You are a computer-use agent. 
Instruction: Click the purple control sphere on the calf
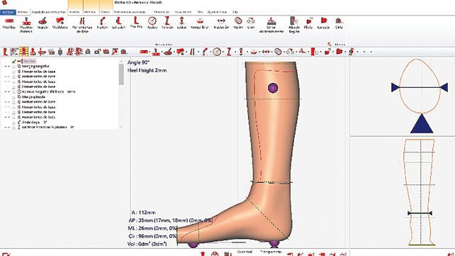pos(273,88)
